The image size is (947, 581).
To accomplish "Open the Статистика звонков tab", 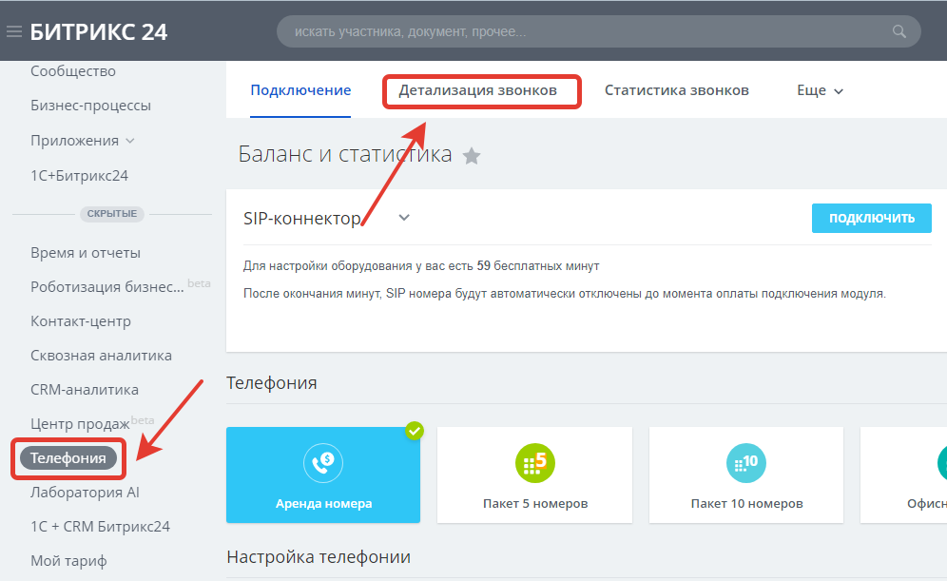I will pyautogui.click(x=676, y=90).
